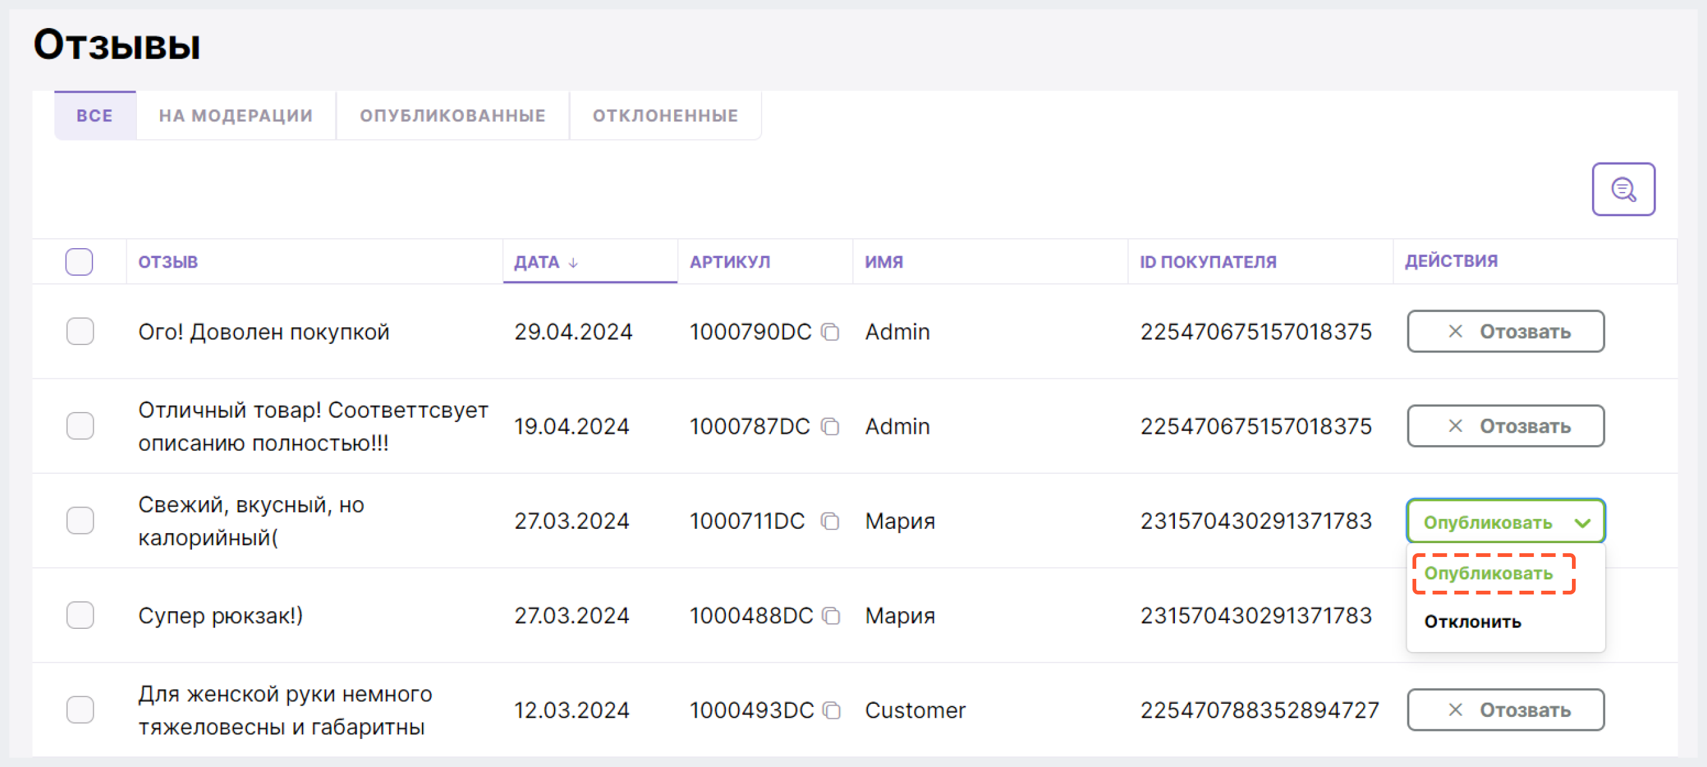Image resolution: width=1707 pixels, height=767 pixels.
Task: Click Отозвать for the Customer review
Action: pyautogui.click(x=1506, y=710)
